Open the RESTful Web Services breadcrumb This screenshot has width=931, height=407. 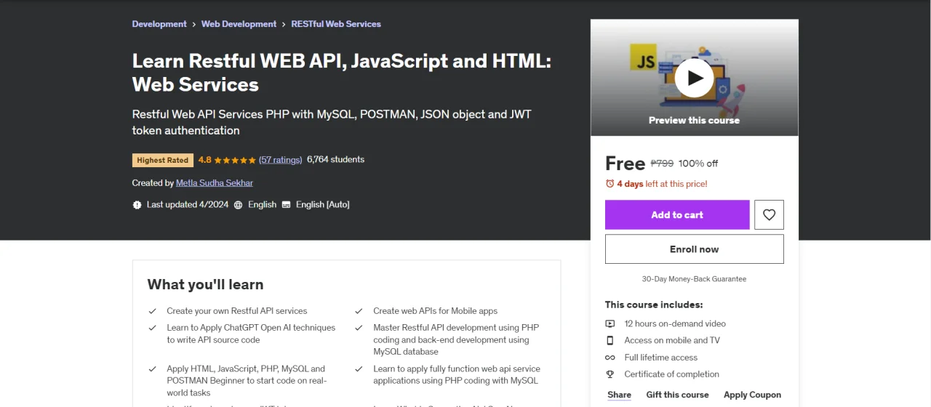coord(336,24)
